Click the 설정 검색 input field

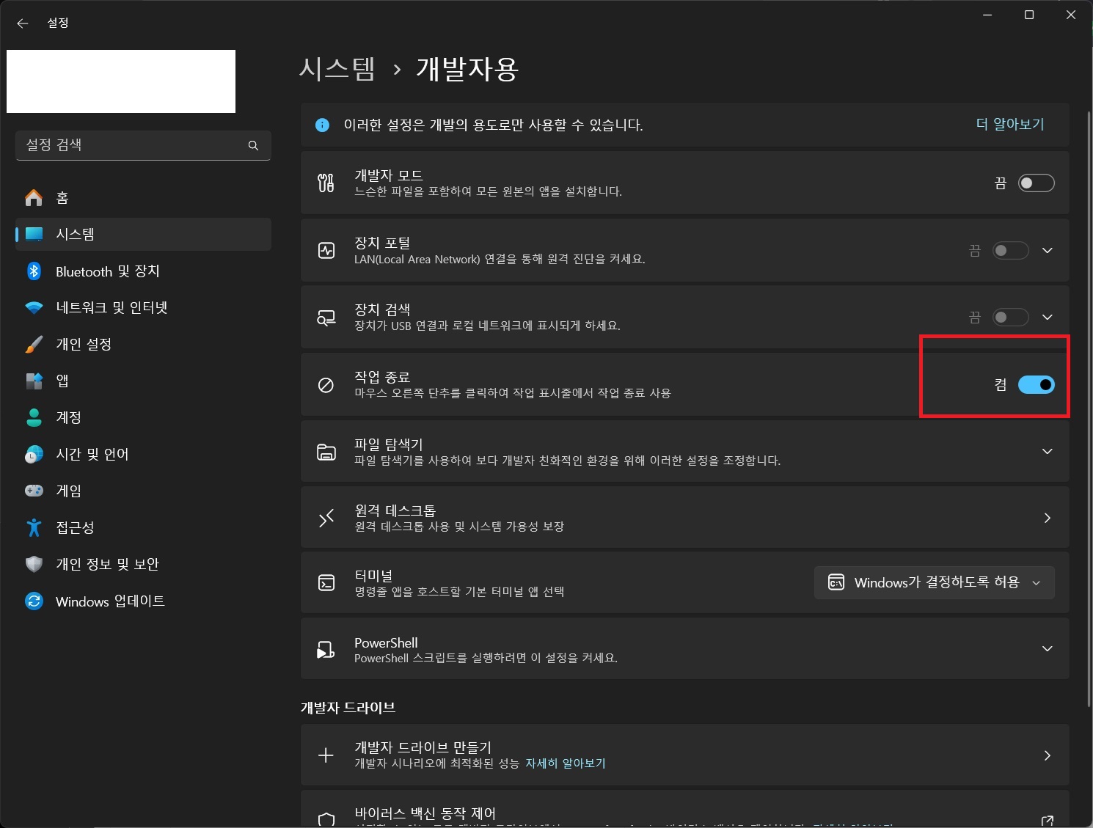tap(132, 145)
